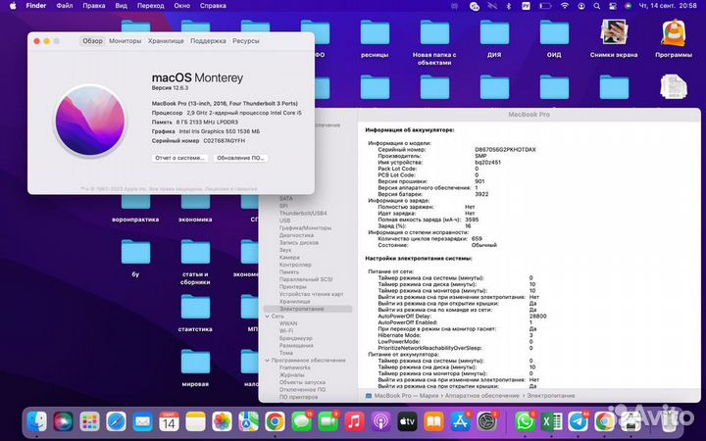Open the Переход menu
Screen dimensions: 706x441
click(151, 6)
